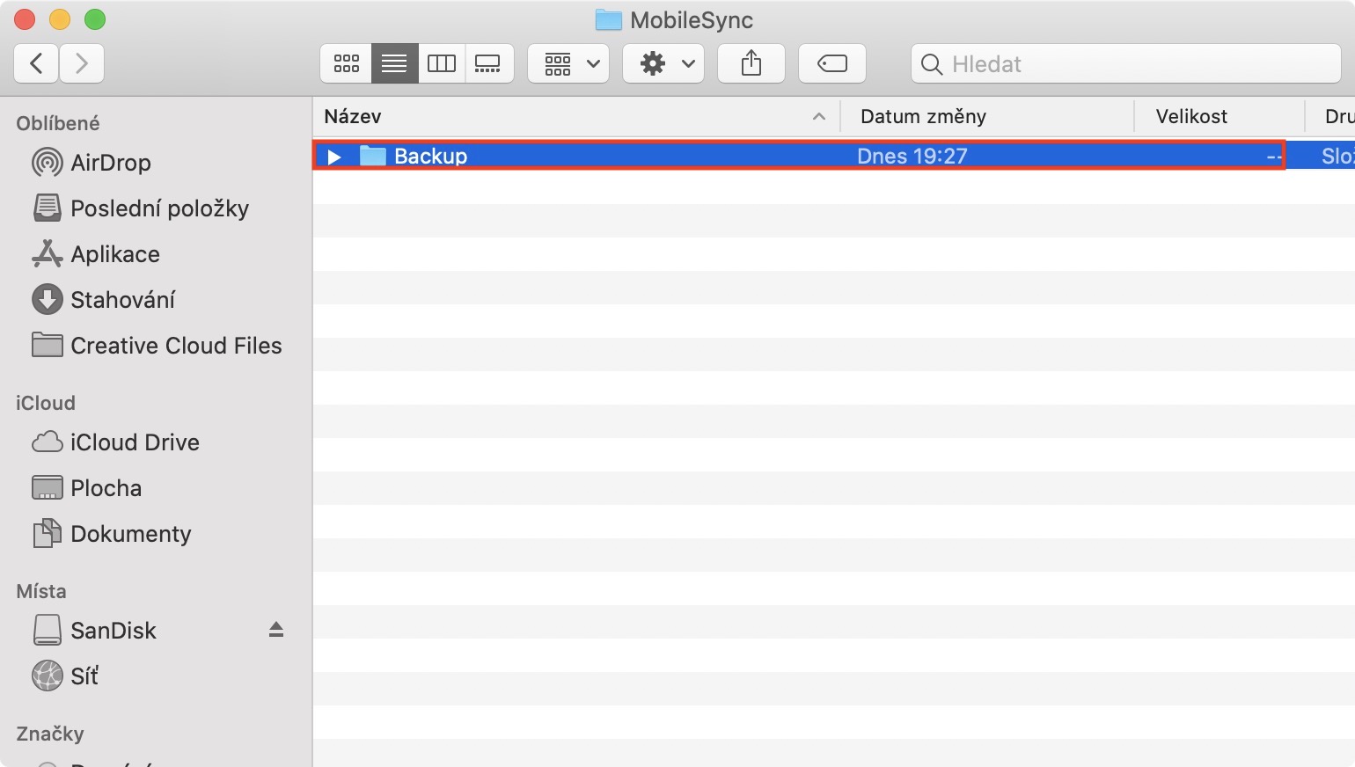Open the gear action menu

point(663,63)
